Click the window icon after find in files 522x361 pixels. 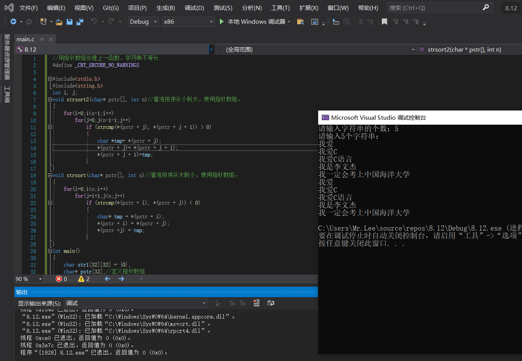click(314, 22)
